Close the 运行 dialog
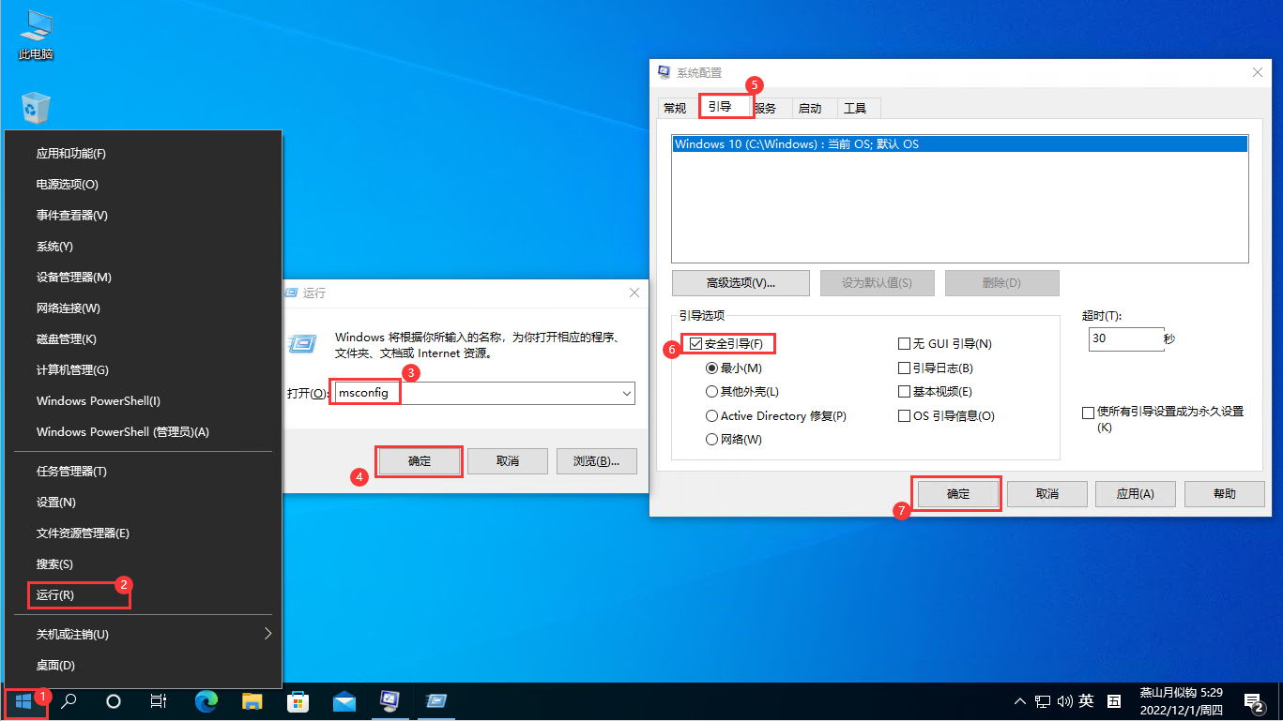1283x721 pixels. pyautogui.click(x=634, y=293)
